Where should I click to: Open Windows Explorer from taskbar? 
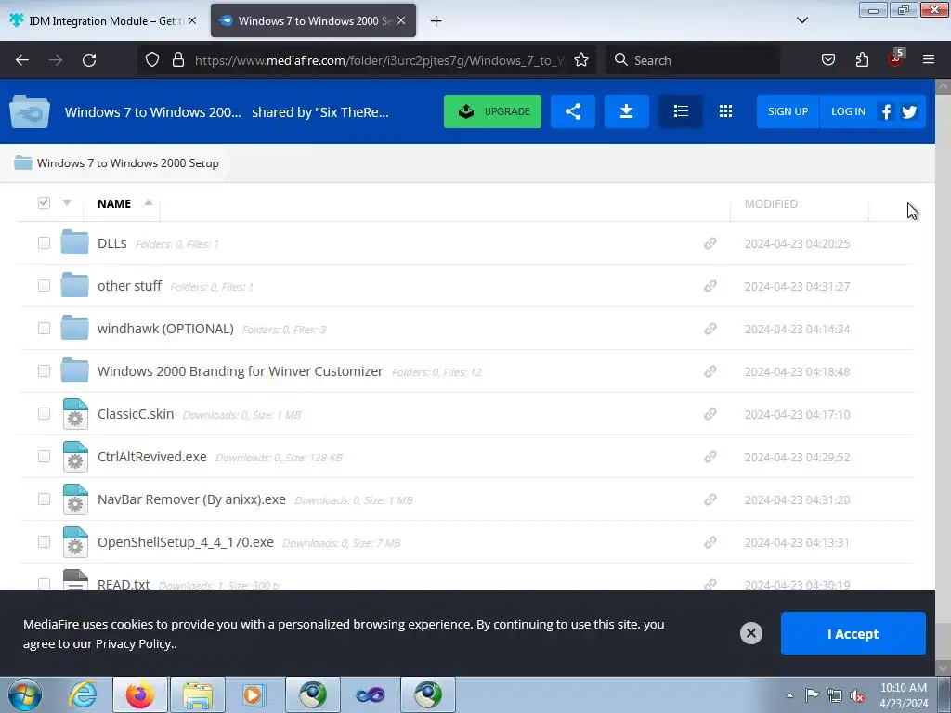click(x=198, y=694)
